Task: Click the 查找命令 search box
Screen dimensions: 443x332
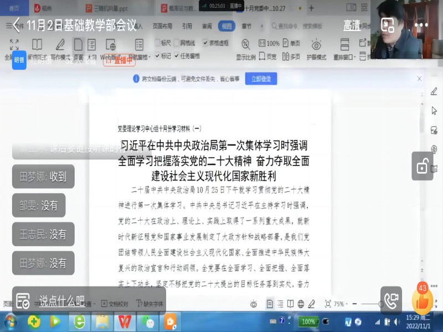Action: click(297, 26)
